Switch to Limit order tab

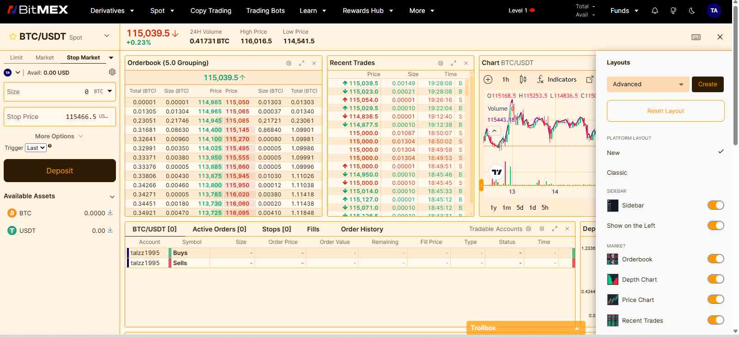(x=16, y=58)
